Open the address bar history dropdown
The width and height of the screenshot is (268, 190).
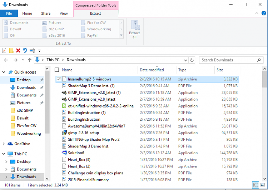(x=185, y=60)
